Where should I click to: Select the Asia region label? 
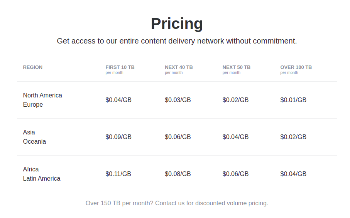pyautogui.click(x=29, y=132)
